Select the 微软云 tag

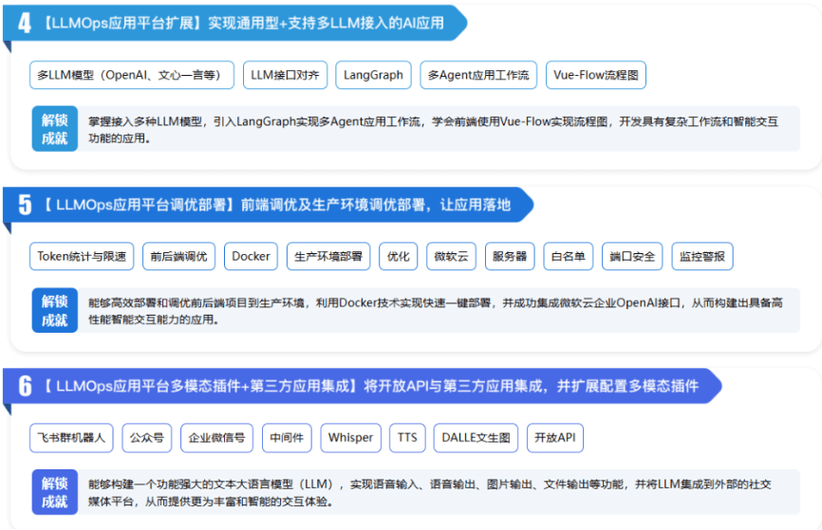tap(451, 256)
